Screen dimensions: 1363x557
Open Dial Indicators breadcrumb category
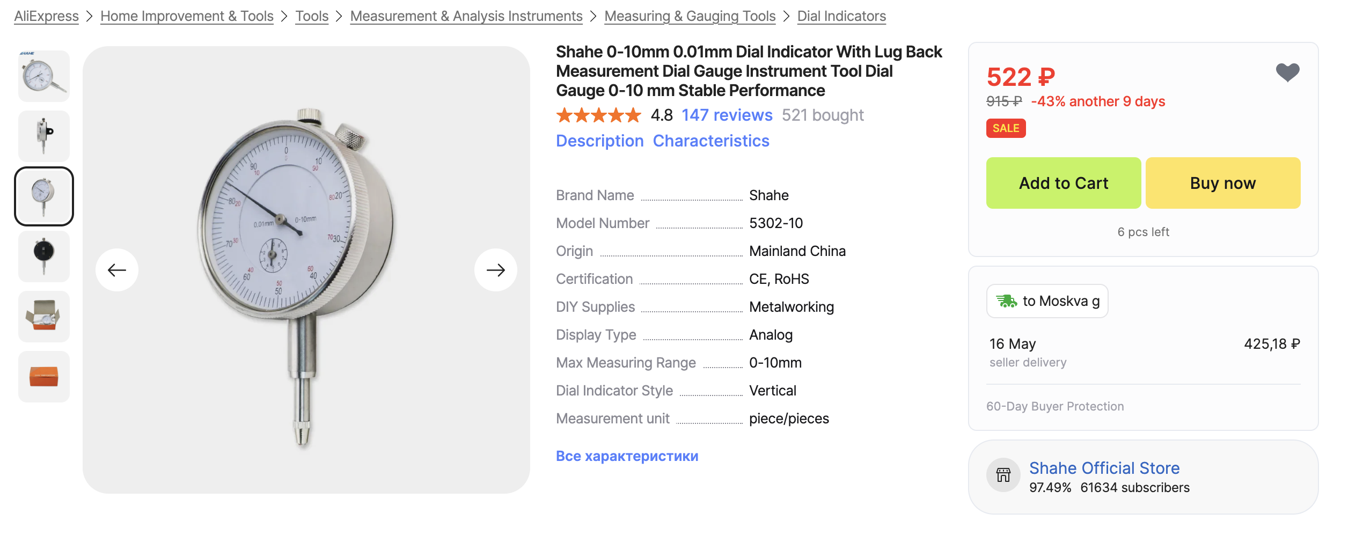[x=841, y=16]
